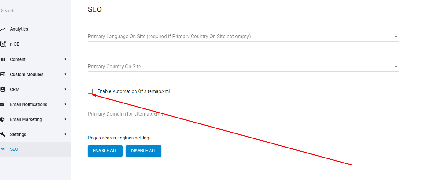Click the SEO quote-marks icon
The width and height of the screenshot is (423, 180).
[x=3, y=149]
